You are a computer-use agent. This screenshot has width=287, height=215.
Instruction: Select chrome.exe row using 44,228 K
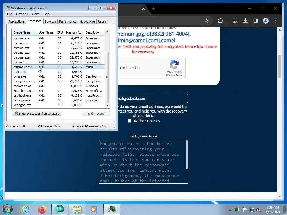(58, 62)
